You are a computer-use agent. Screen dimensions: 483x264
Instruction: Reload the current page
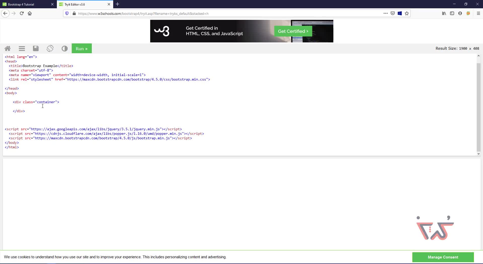tap(22, 14)
